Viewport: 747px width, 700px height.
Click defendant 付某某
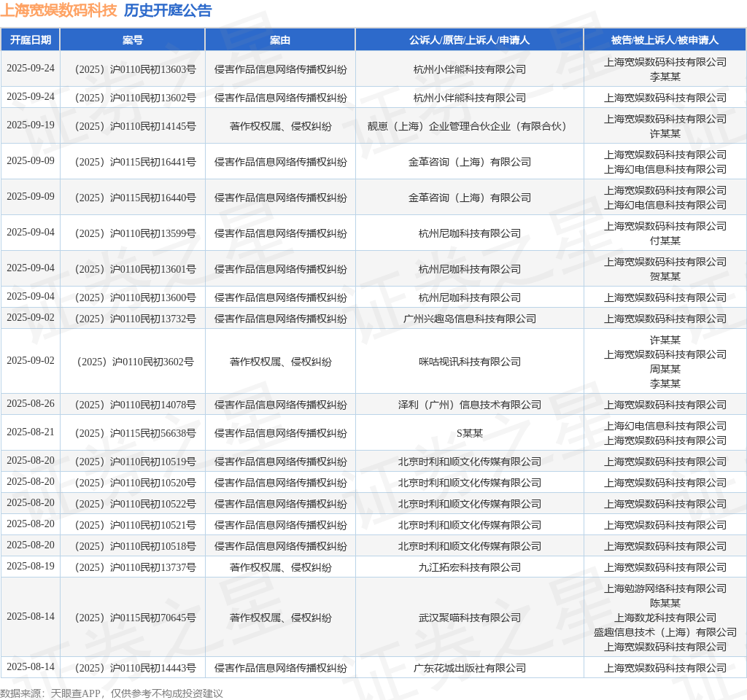(x=665, y=241)
